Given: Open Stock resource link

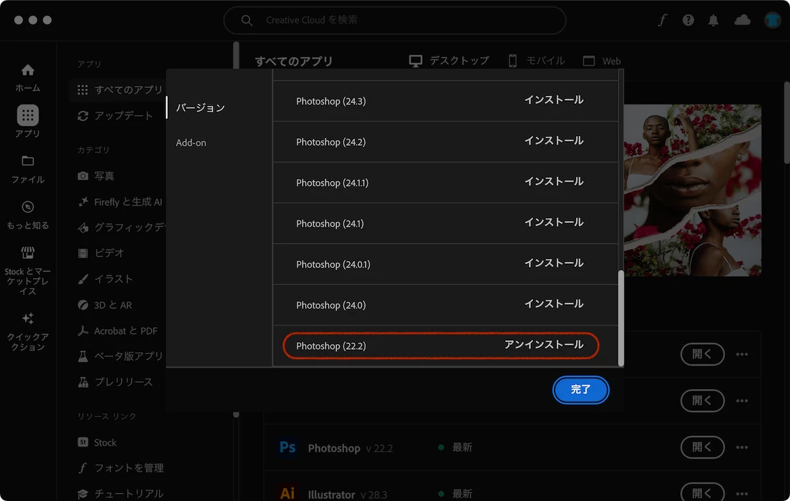Looking at the screenshot, I should tap(97, 442).
